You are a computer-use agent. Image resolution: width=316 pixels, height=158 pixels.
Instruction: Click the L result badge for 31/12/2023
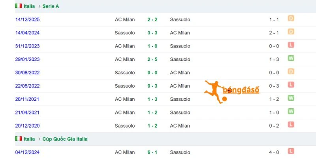(x=291, y=45)
